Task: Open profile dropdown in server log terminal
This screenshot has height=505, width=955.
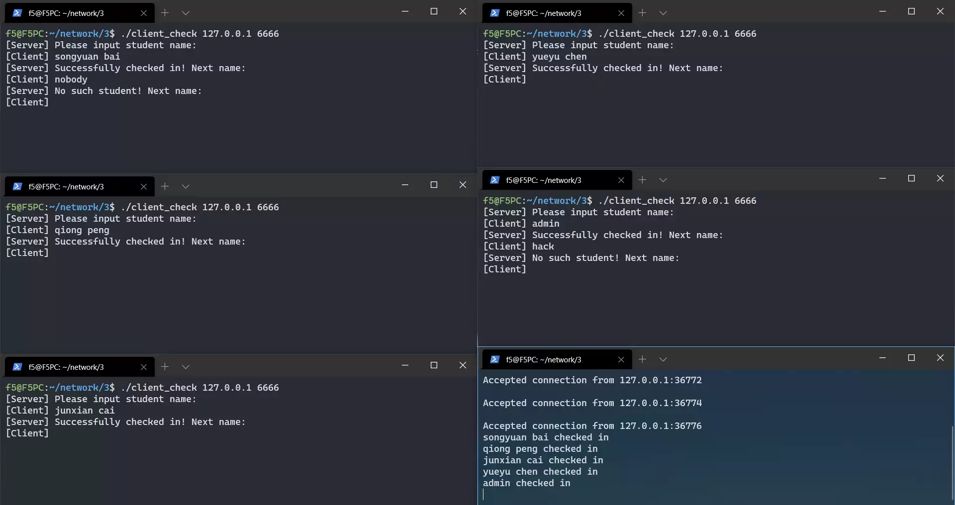Action: click(663, 359)
